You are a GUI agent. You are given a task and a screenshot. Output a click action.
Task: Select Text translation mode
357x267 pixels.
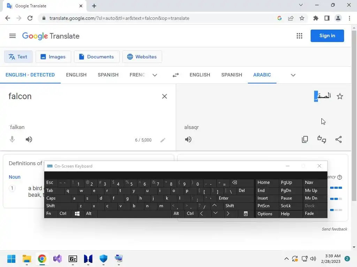pyautogui.click(x=18, y=57)
